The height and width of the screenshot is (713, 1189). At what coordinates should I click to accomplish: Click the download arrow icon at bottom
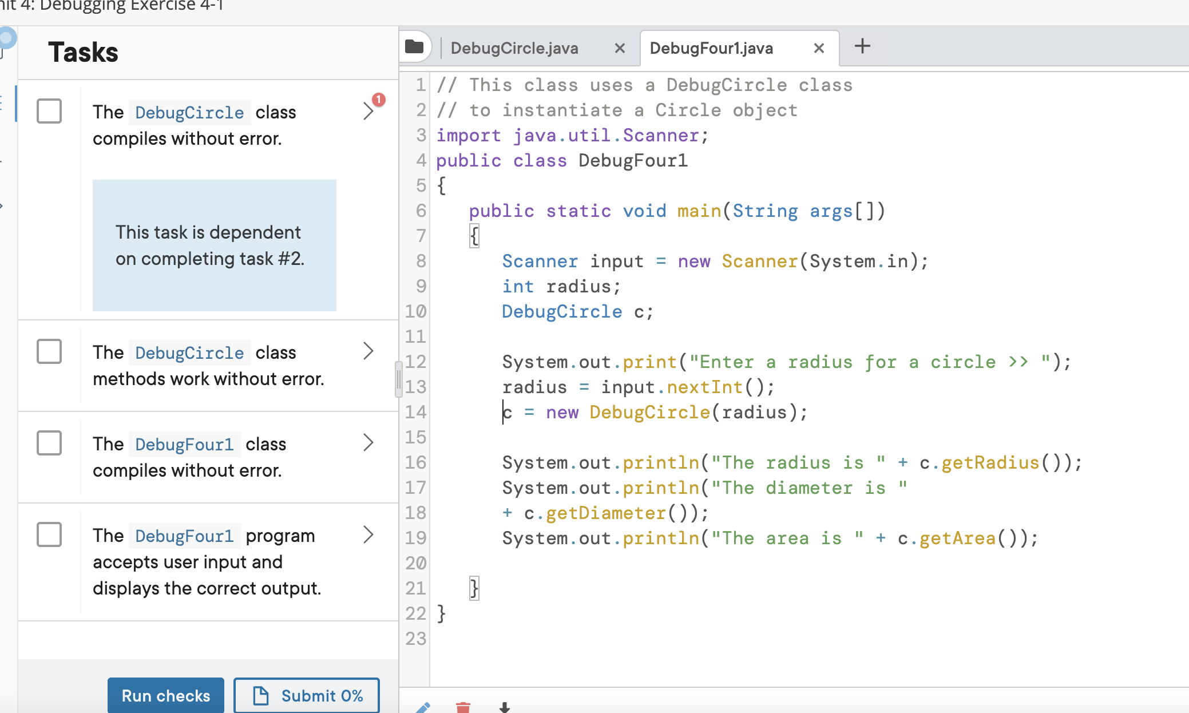tap(505, 708)
